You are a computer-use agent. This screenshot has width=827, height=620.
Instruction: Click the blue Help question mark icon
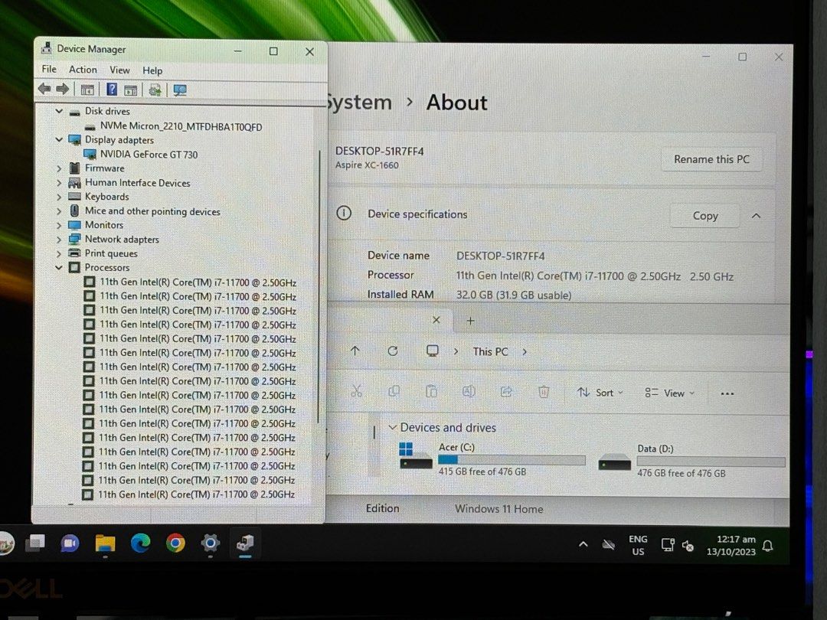(x=112, y=90)
